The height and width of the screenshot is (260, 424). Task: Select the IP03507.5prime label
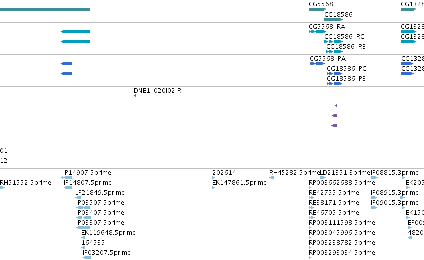tap(100, 203)
